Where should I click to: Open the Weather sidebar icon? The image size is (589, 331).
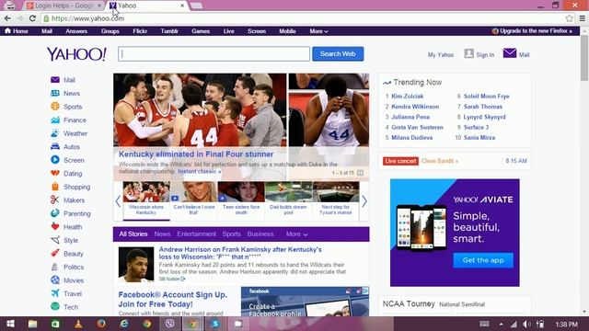55,133
